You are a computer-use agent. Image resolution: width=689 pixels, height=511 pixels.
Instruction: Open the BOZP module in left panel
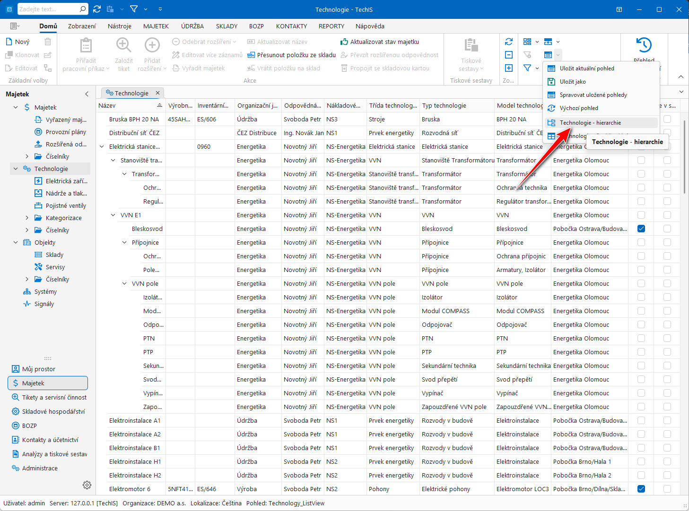(x=48, y=426)
